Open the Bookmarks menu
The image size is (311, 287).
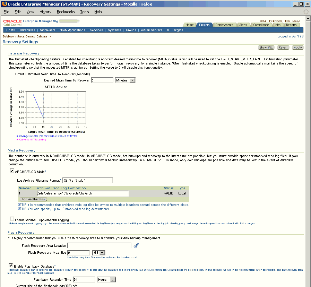66,12
